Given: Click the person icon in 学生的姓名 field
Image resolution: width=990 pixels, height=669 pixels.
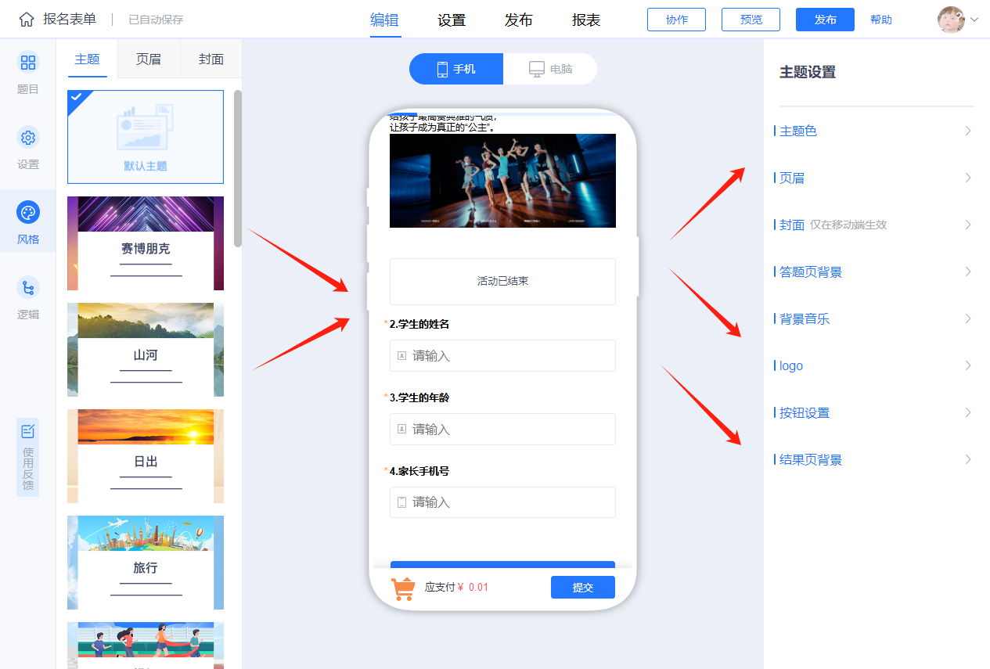Looking at the screenshot, I should click(x=401, y=355).
